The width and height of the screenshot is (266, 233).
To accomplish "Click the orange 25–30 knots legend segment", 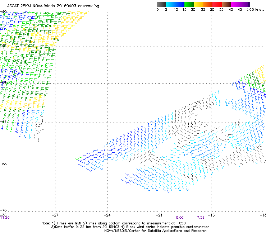I will point(208,4).
